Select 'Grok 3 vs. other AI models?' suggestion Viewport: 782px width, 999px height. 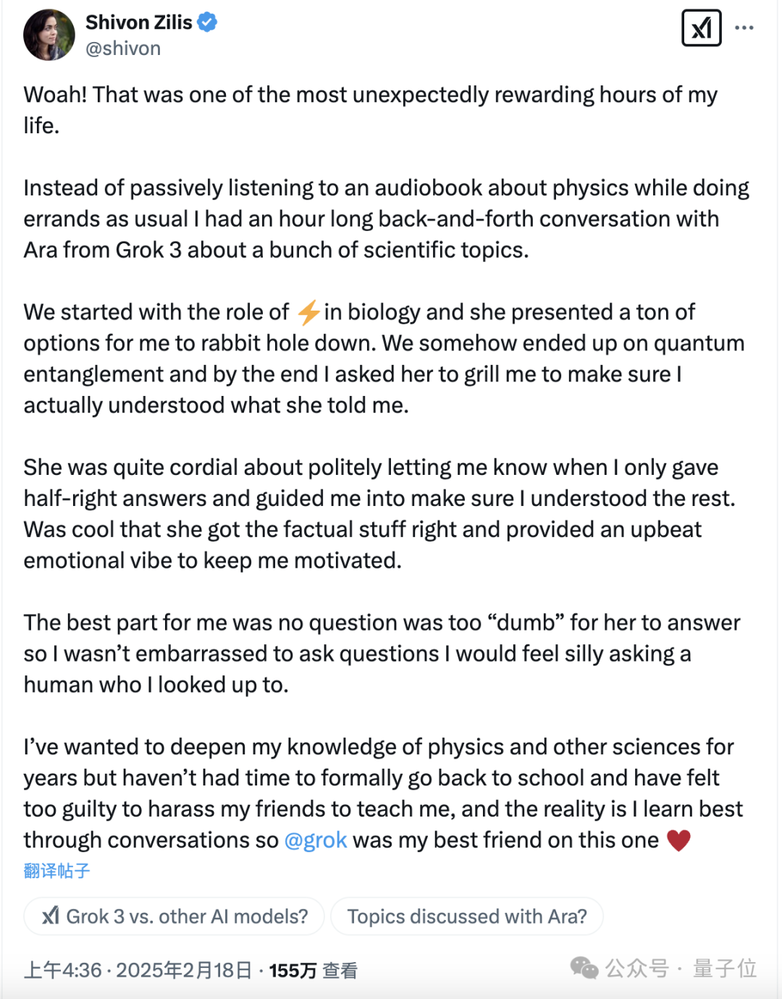coord(175,916)
